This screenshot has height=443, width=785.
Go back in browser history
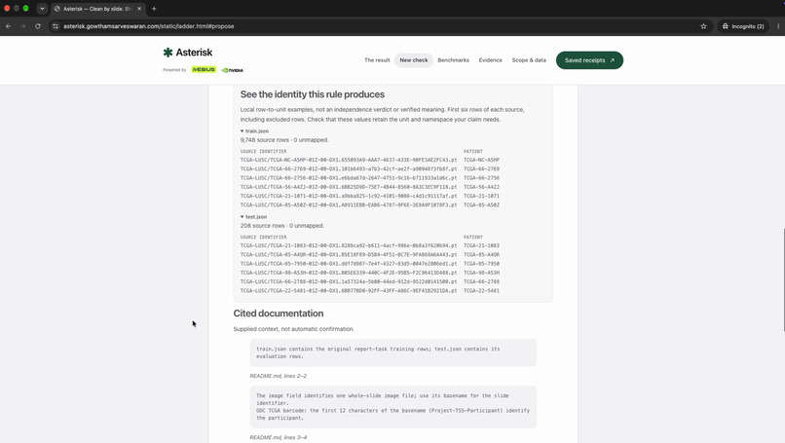pyautogui.click(x=9, y=26)
